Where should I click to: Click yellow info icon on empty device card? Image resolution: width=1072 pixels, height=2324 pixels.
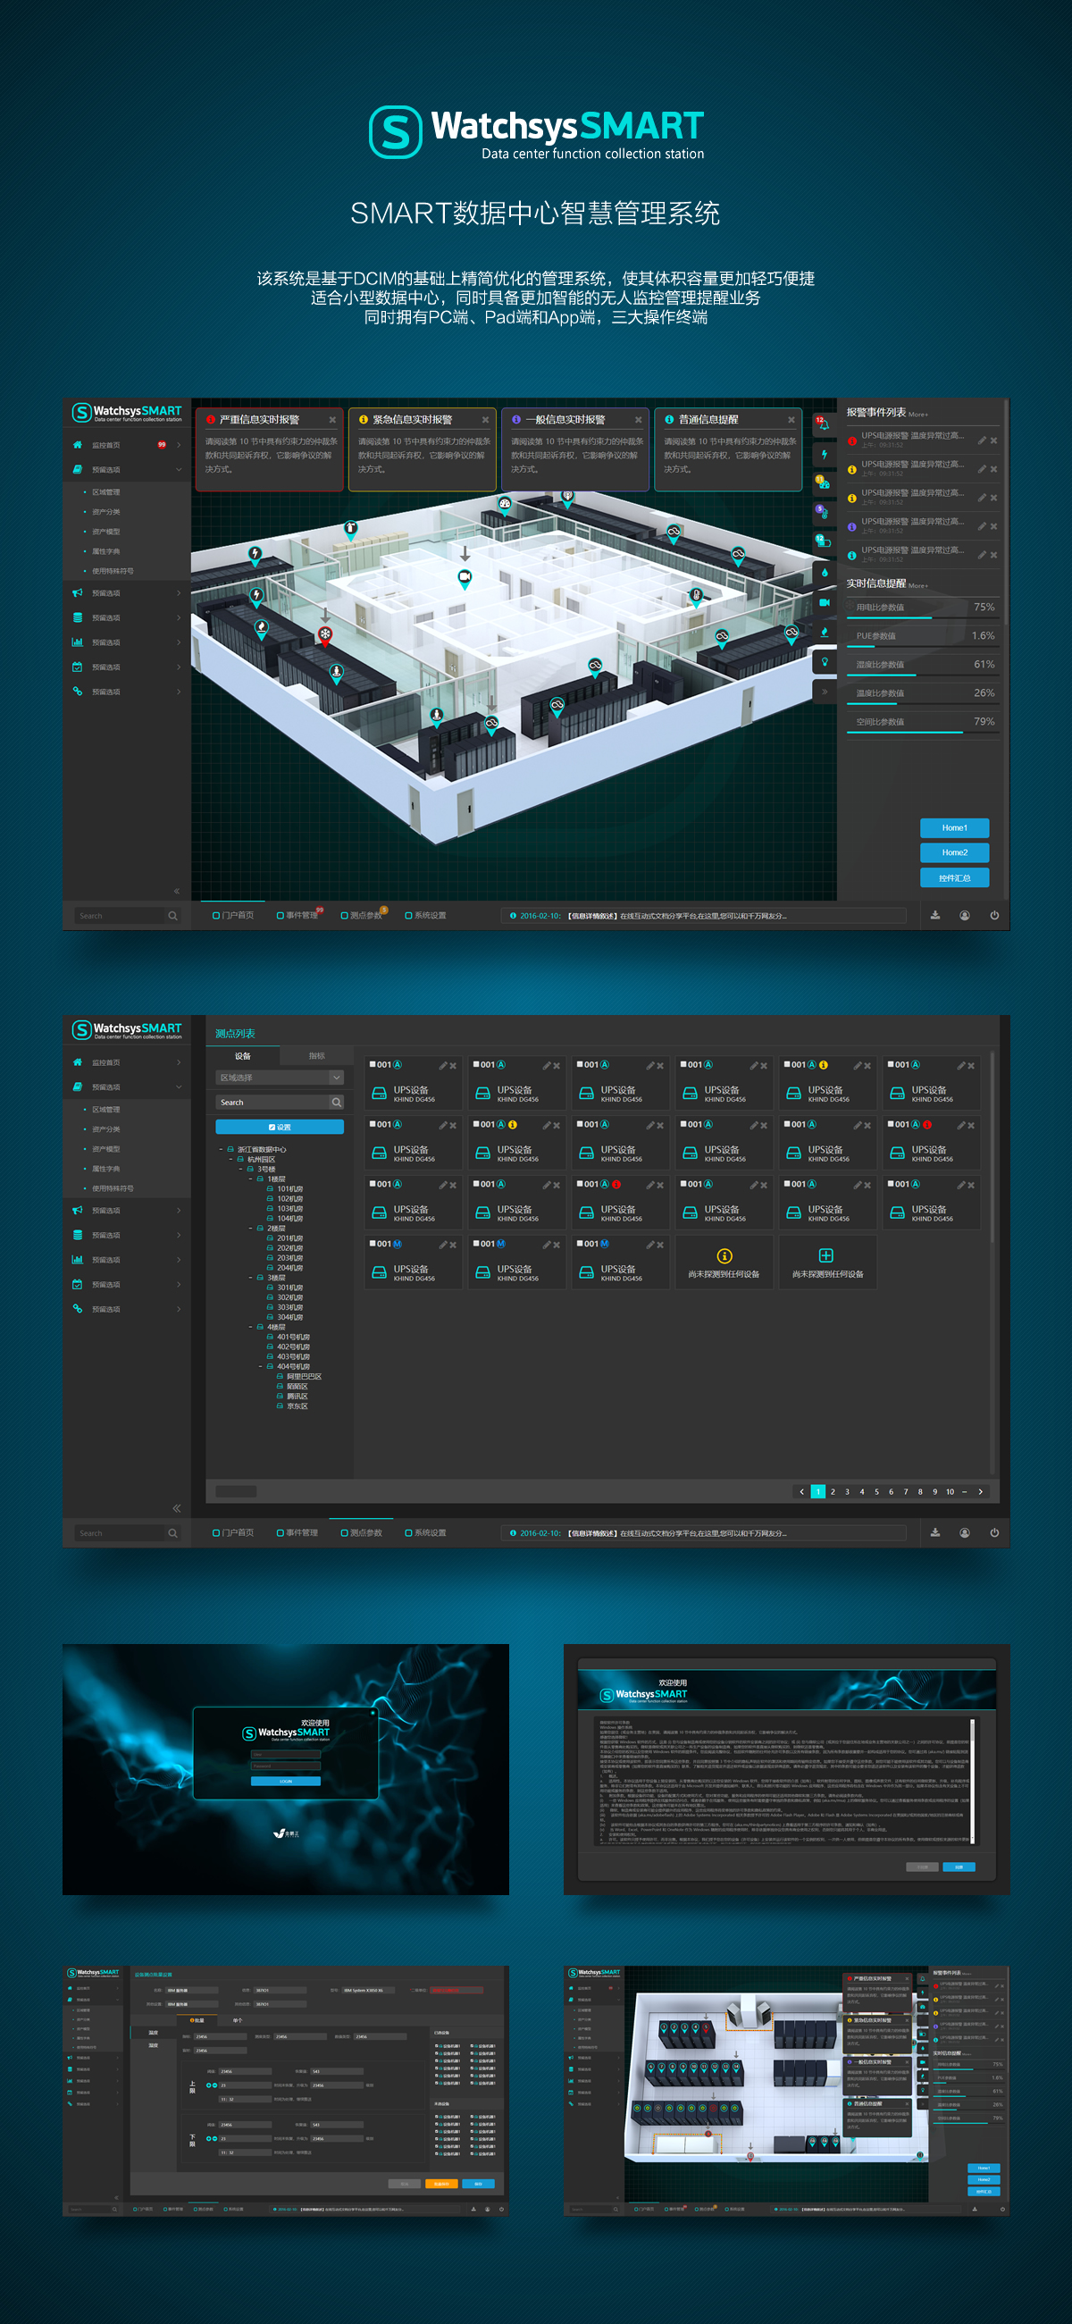pyautogui.click(x=724, y=1254)
